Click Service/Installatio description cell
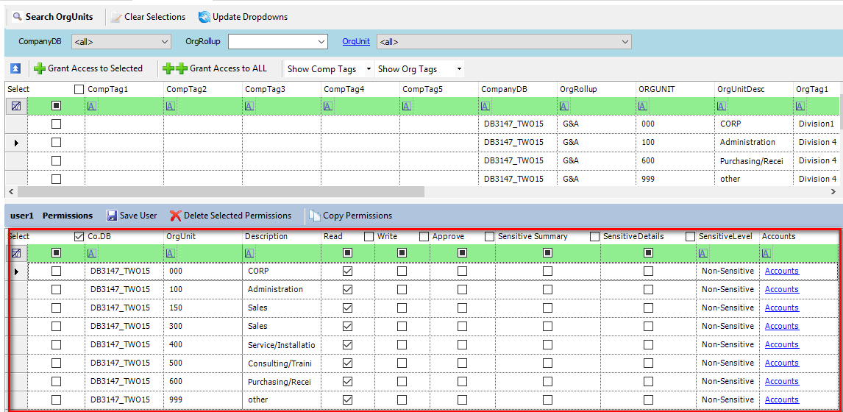This screenshot has width=843, height=412. 282,345
